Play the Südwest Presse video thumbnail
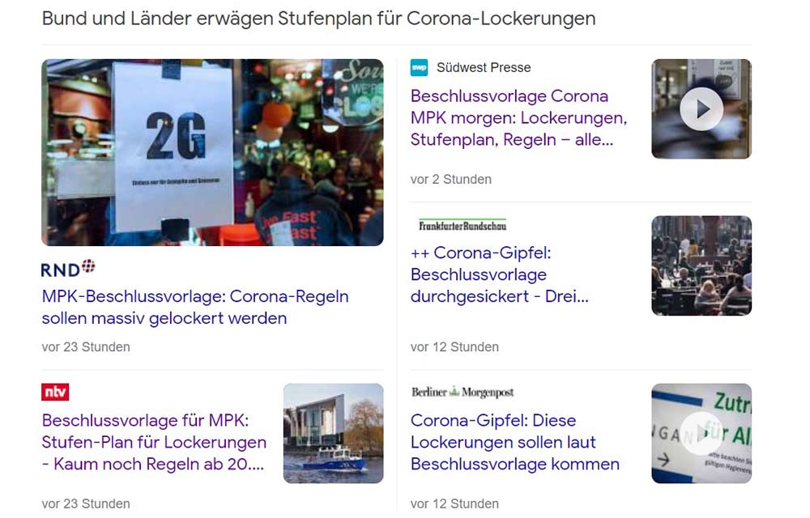Image resolution: width=810 pixels, height=518 pixels. [701, 109]
